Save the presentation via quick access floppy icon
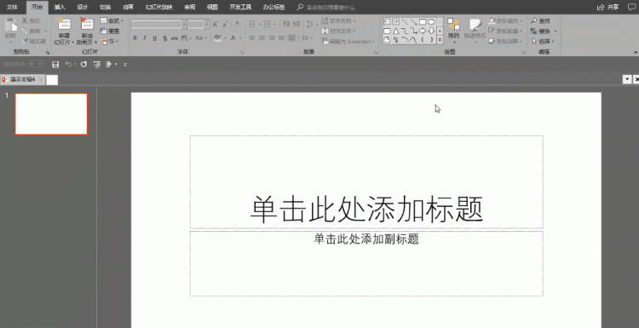639x328 pixels. 55,65
